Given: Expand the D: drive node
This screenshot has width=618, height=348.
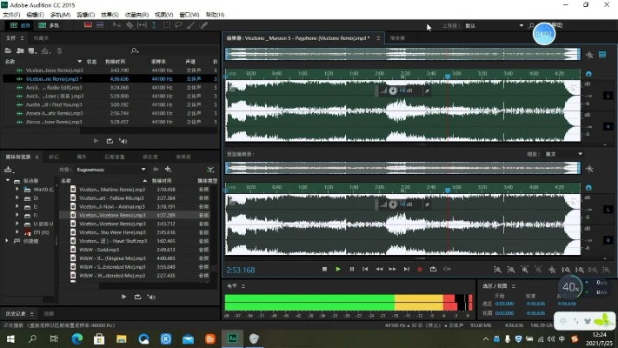Looking at the screenshot, I should point(17,198).
